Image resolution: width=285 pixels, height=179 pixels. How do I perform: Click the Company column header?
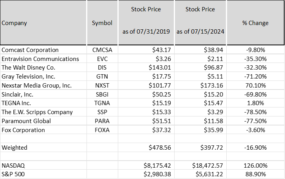(43, 23)
